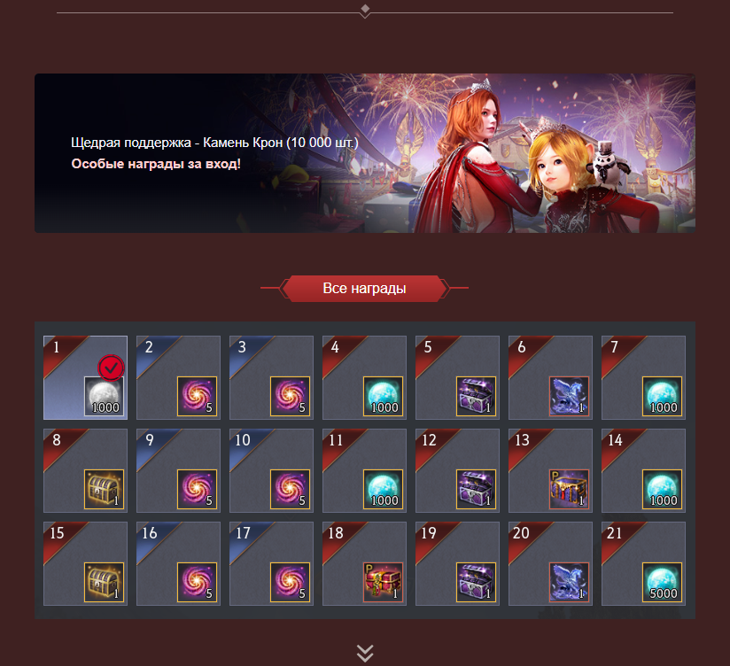Click the diamond divider marker at the top
Image resolution: width=730 pixels, height=666 pixels.
(x=365, y=10)
